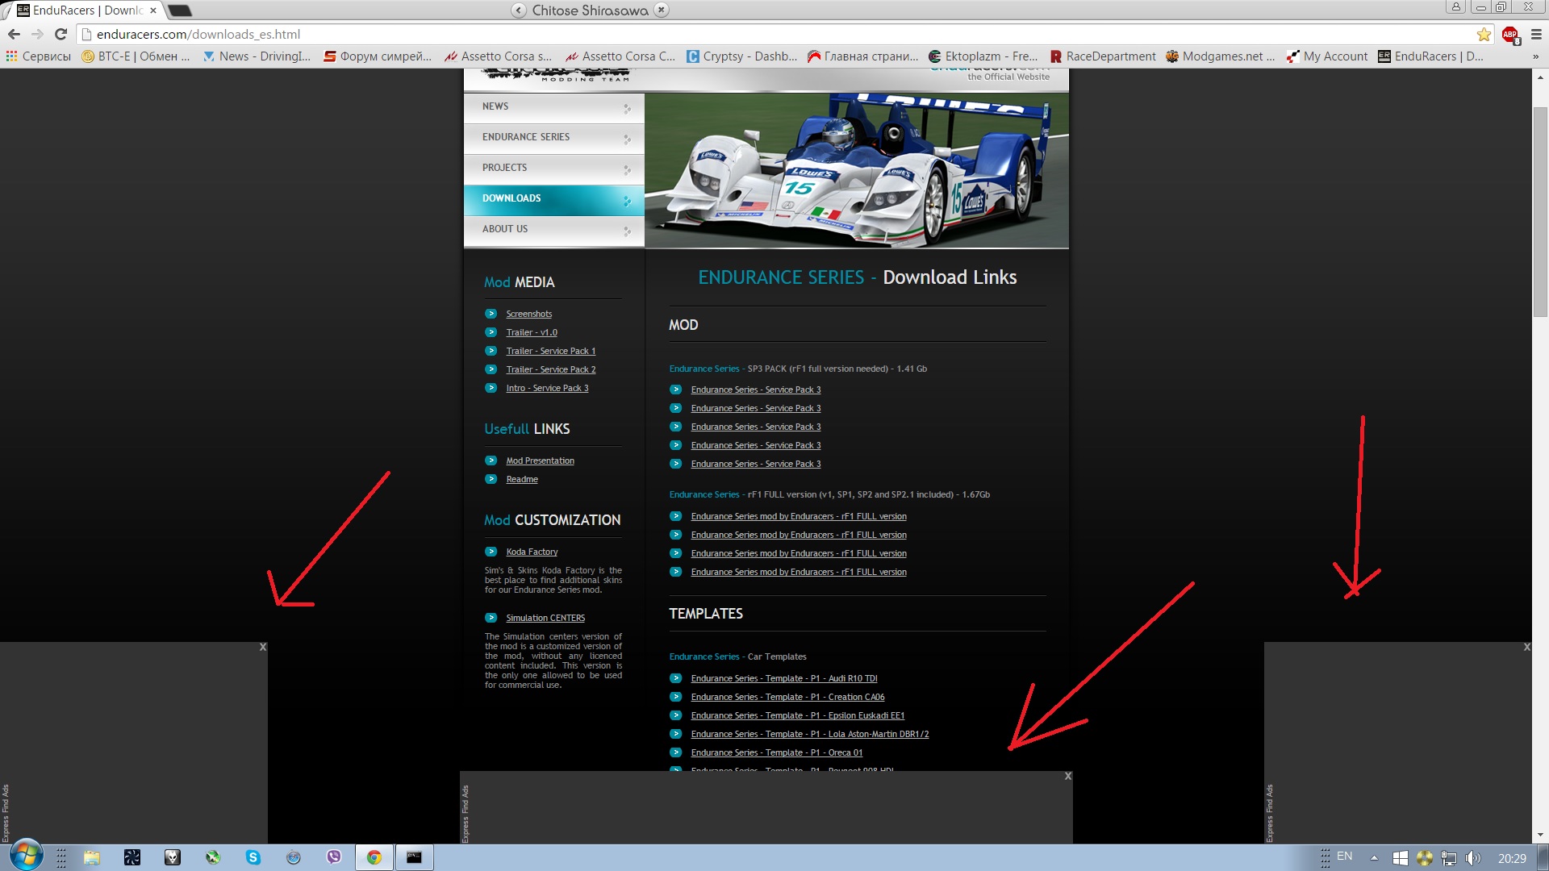Close the right side ad panel
Image resolution: width=1549 pixels, height=871 pixels.
pos(1526,647)
